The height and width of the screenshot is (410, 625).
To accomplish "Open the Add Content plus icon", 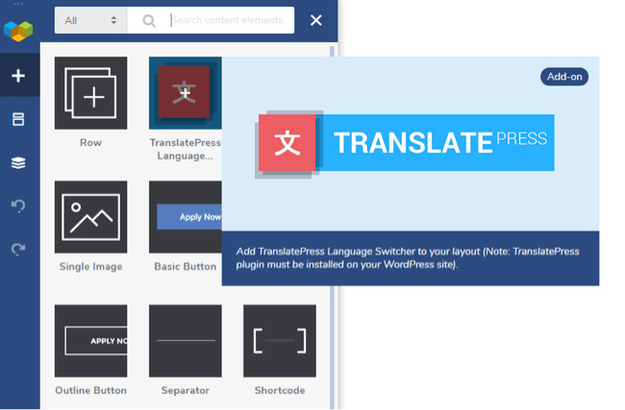I will [18, 76].
